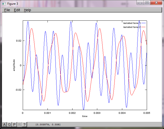
Task: Click the '?' help toolbar button
Action: pos(24,125)
